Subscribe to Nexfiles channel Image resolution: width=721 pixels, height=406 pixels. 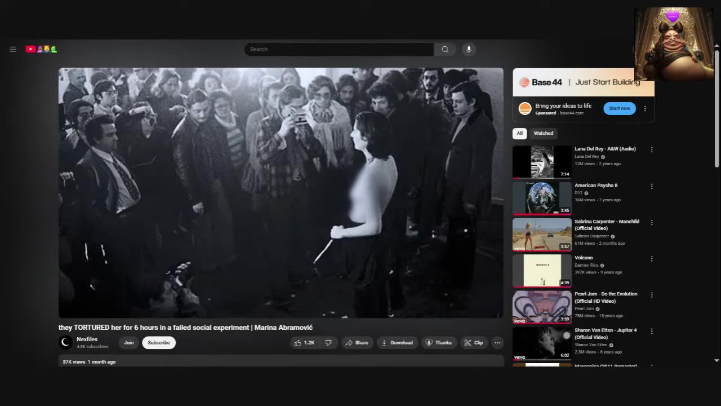(x=159, y=343)
